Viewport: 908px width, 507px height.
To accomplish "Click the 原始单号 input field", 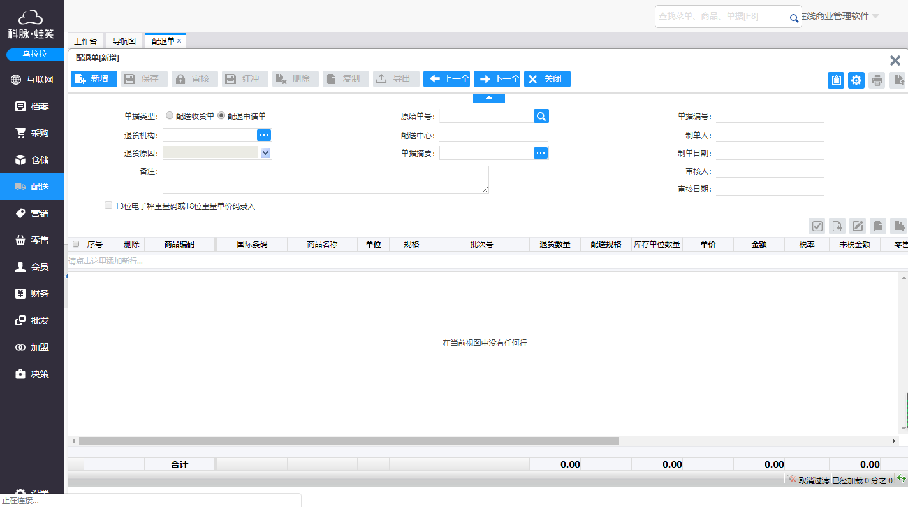I will pos(486,116).
